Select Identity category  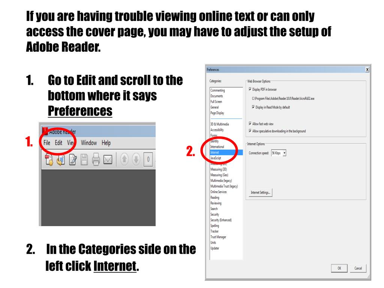coord(214,141)
